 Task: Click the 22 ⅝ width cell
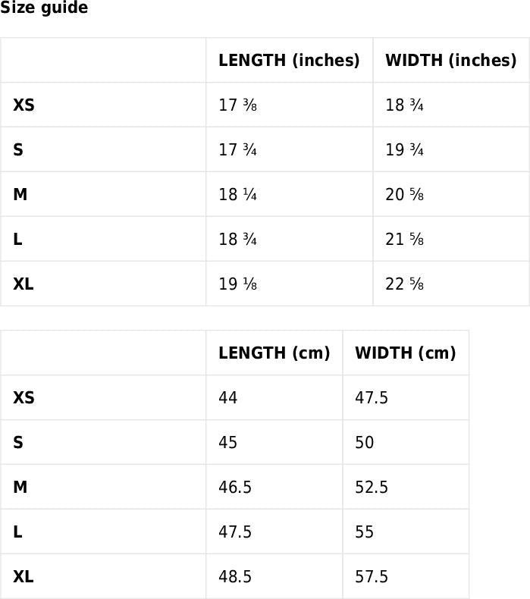coord(404,284)
